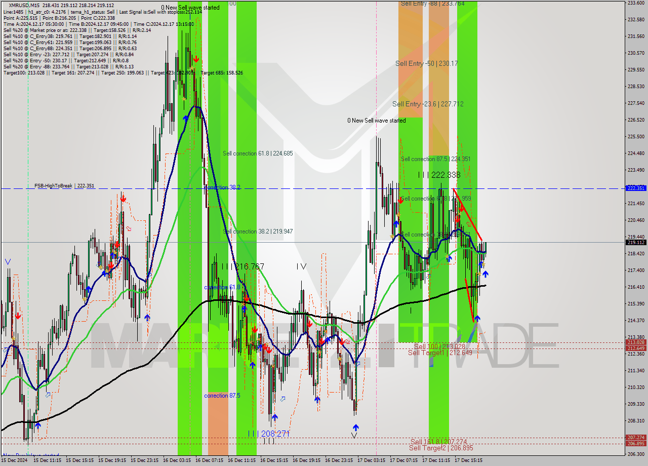
Task: Click the '15 Dec 2024' time axis label
Action: click(14, 460)
